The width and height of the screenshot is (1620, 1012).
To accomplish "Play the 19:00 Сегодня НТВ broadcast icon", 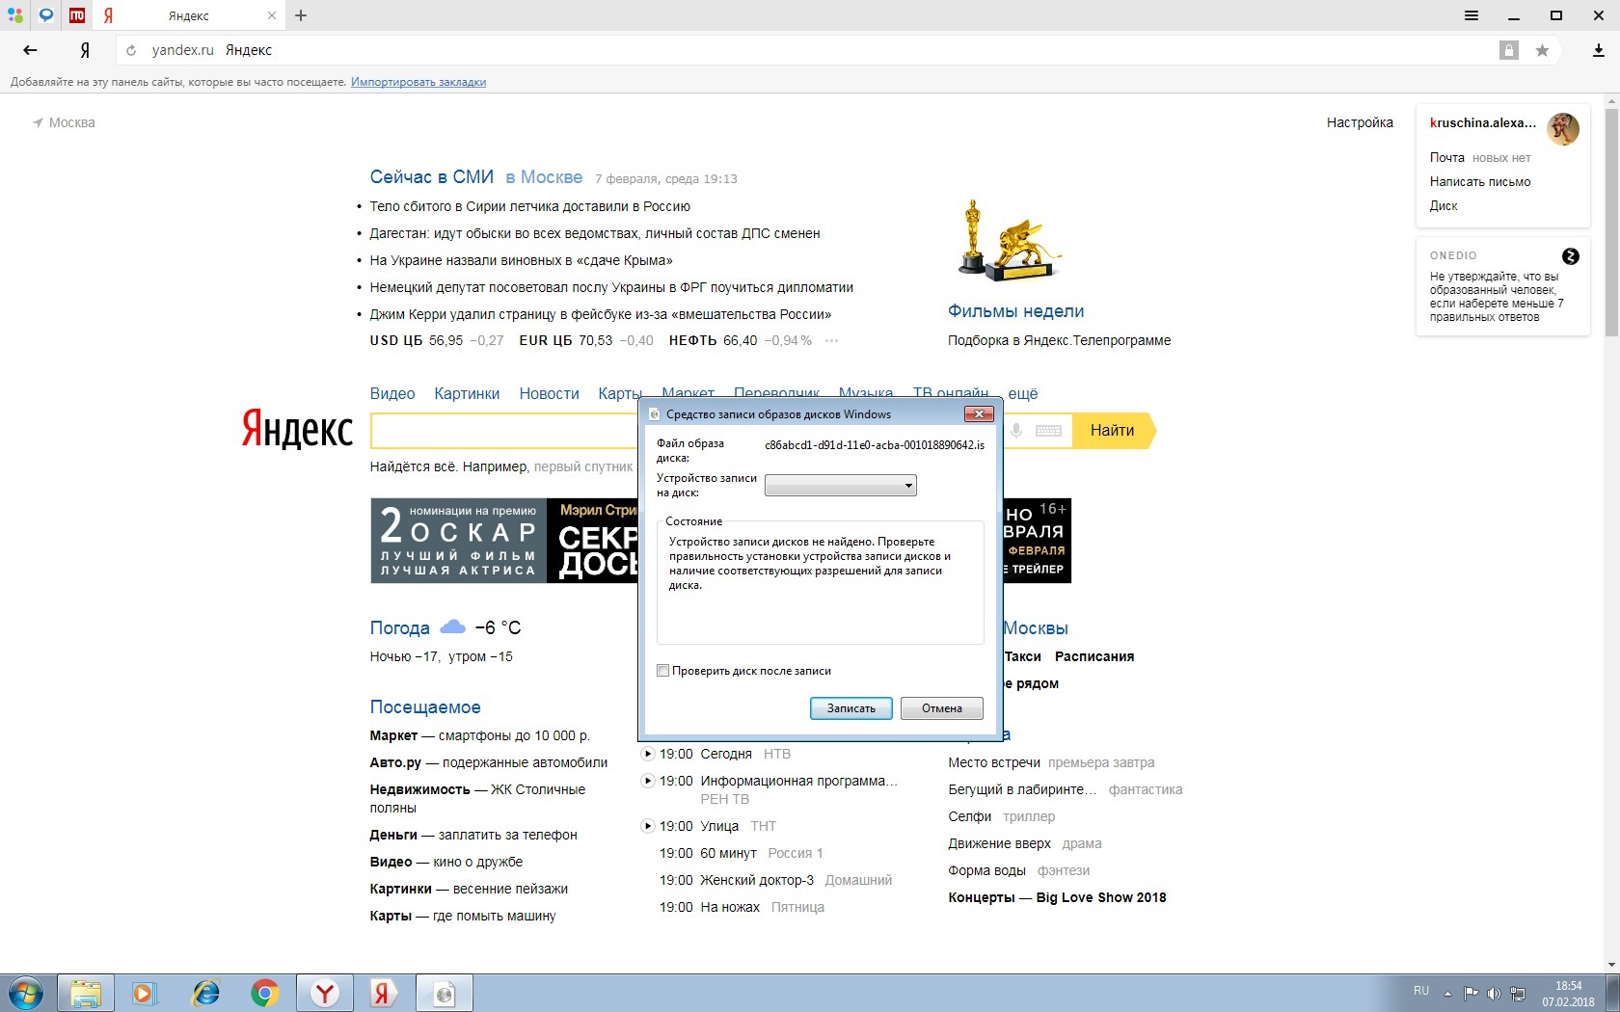I will pos(648,754).
